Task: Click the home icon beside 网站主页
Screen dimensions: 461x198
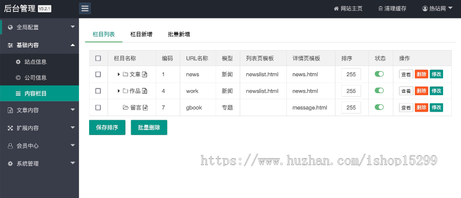Action: pos(337,9)
